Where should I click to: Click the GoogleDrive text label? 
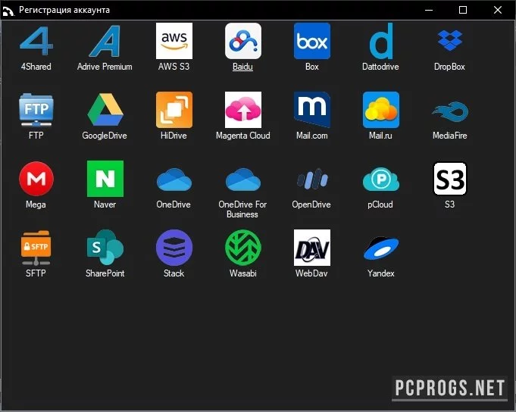[105, 136]
